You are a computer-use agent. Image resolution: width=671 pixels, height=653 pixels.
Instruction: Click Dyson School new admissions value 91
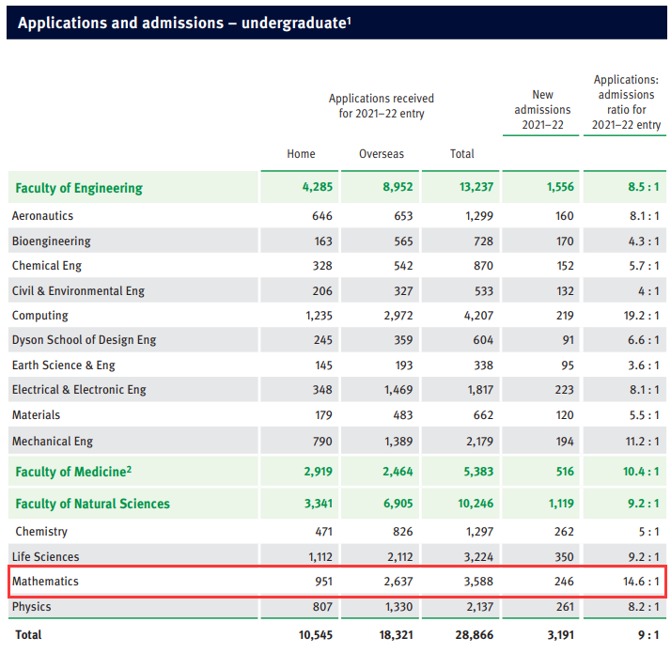coord(568,340)
